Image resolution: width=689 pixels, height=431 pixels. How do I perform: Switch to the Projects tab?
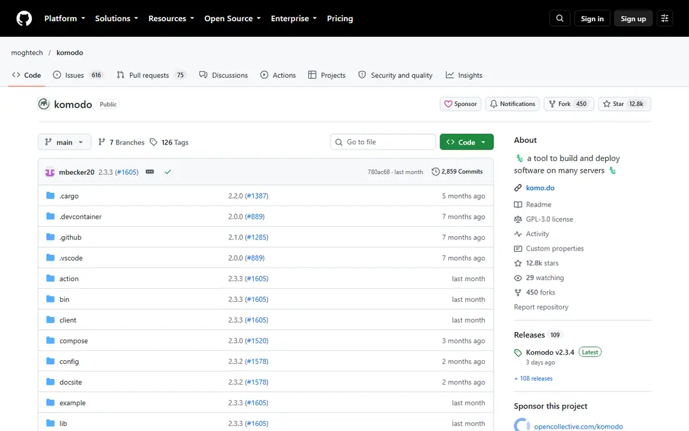327,75
